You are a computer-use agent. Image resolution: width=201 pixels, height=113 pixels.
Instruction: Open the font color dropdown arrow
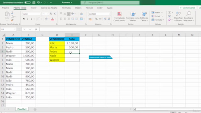tap(55, 19)
